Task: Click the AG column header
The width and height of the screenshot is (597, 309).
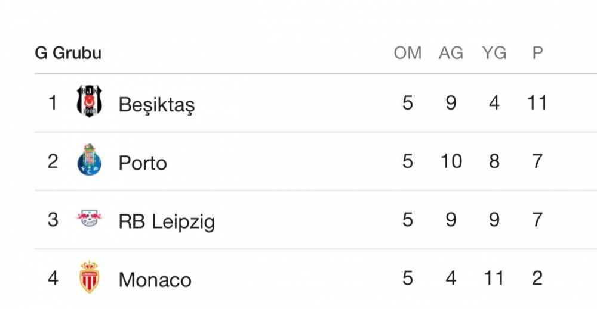Action: coord(451,53)
